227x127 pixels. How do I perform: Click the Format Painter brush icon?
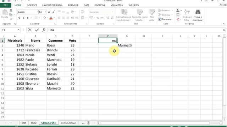[x=11, y=19]
